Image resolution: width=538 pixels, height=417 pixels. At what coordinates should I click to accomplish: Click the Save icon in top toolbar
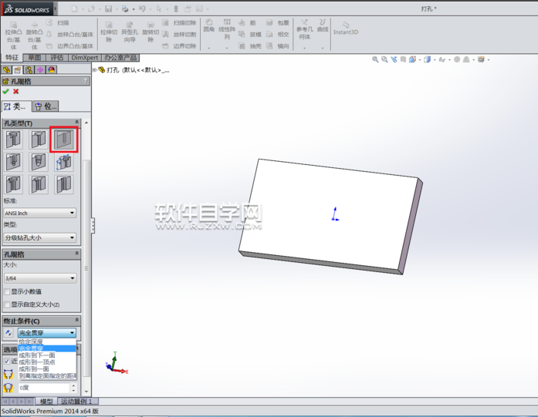click(108, 9)
